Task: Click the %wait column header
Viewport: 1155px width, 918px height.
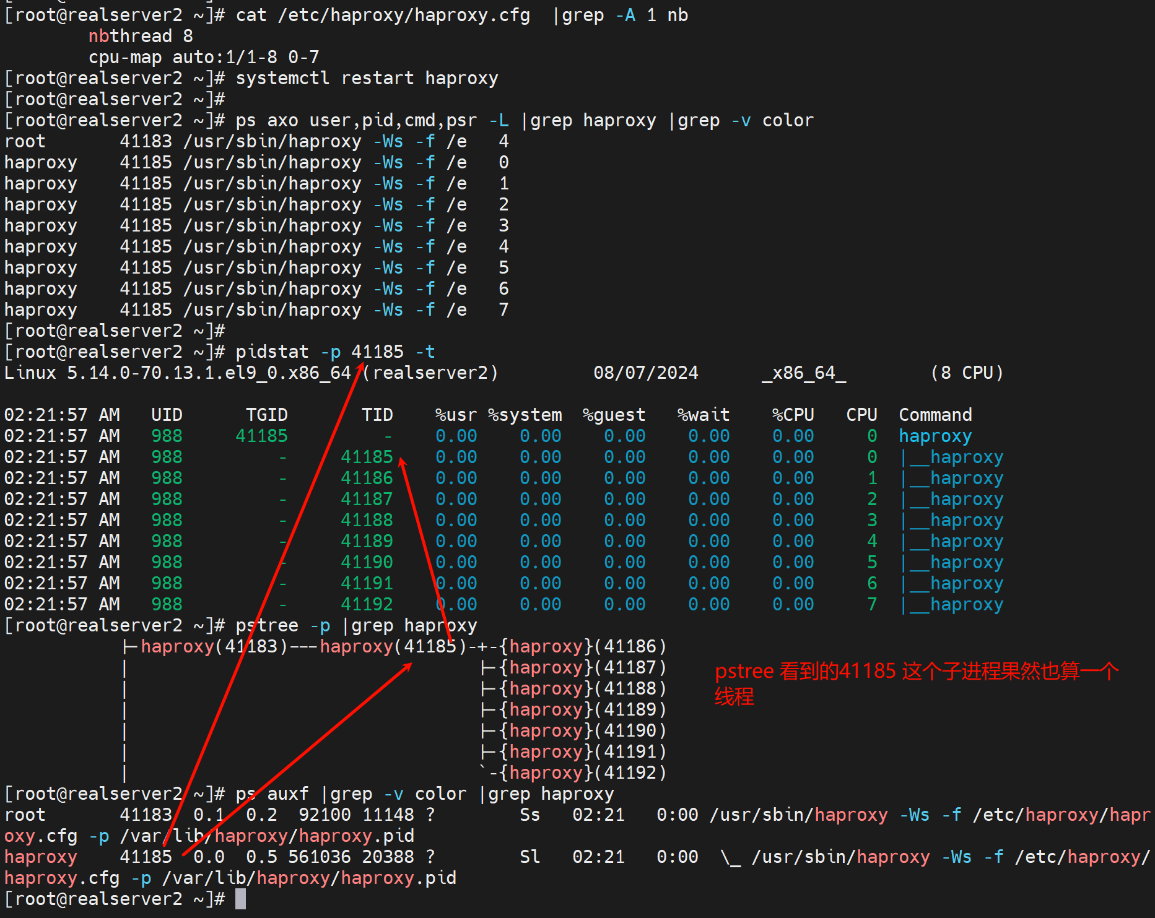Action: [x=703, y=415]
